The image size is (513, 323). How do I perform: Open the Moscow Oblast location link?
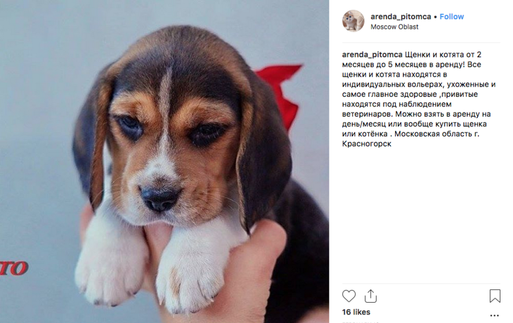[394, 27]
